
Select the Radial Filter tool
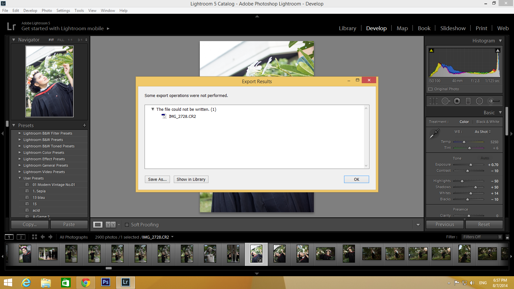pyautogui.click(x=479, y=101)
